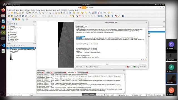The width and height of the screenshot is (178, 100).
Task: Open the Scale dropdown in status bar
Action: click(117, 95)
